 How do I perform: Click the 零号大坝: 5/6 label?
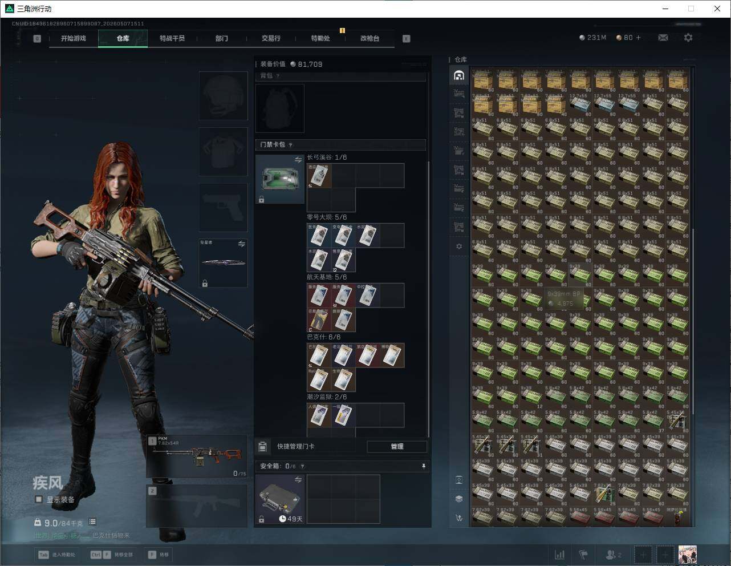tap(327, 217)
